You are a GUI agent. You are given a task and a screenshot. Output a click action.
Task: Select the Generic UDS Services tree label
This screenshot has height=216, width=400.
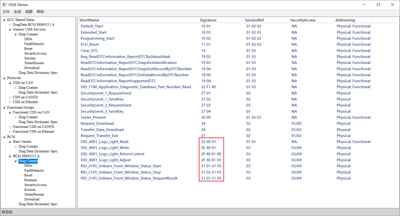click(29, 29)
